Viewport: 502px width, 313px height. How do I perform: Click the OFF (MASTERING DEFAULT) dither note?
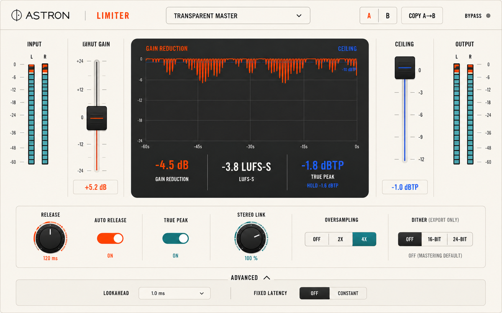coord(435,255)
